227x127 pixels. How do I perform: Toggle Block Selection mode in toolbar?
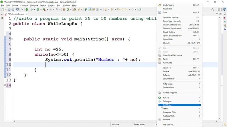coord(97,10)
